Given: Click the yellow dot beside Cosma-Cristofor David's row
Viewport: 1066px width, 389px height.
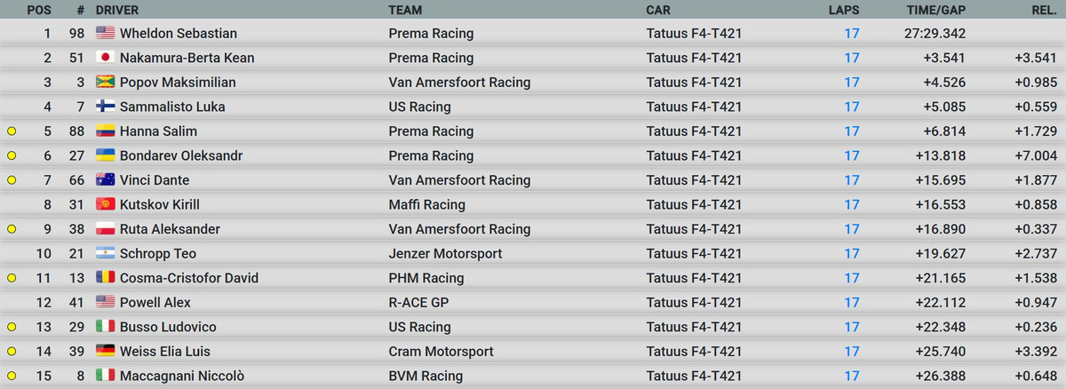Looking at the screenshot, I should (12, 278).
